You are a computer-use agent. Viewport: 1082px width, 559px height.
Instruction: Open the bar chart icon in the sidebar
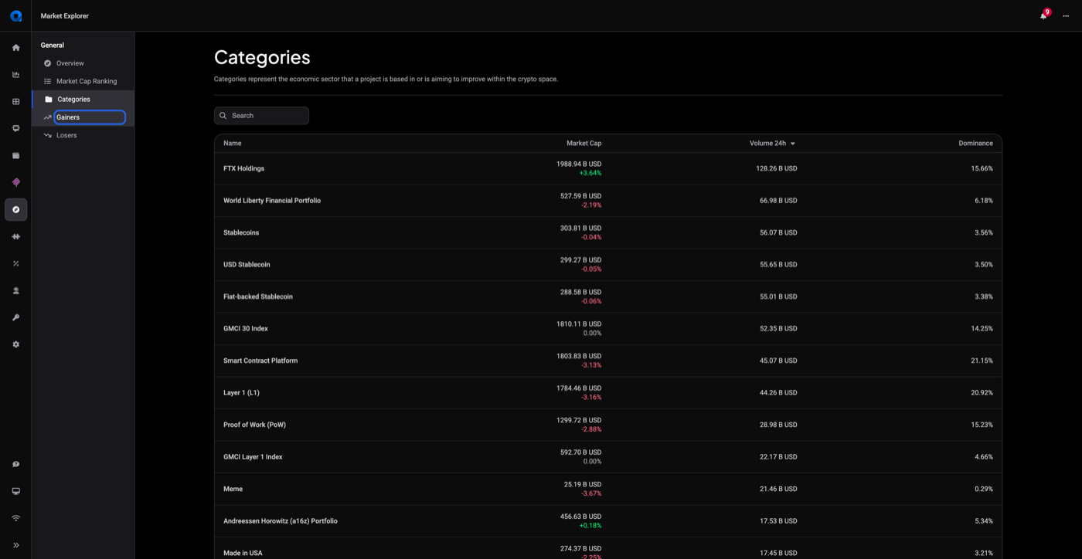(15, 75)
